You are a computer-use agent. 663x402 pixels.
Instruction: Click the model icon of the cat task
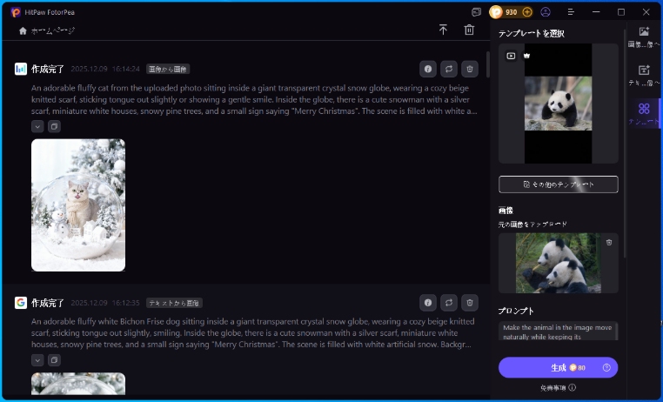(x=21, y=69)
